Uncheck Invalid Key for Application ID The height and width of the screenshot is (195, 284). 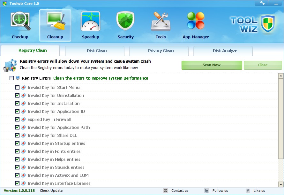[17, 111]
